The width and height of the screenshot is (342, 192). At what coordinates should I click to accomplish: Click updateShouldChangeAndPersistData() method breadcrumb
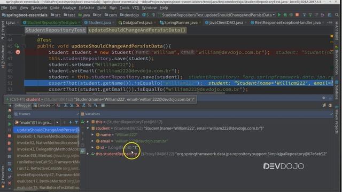click(137, 30)
